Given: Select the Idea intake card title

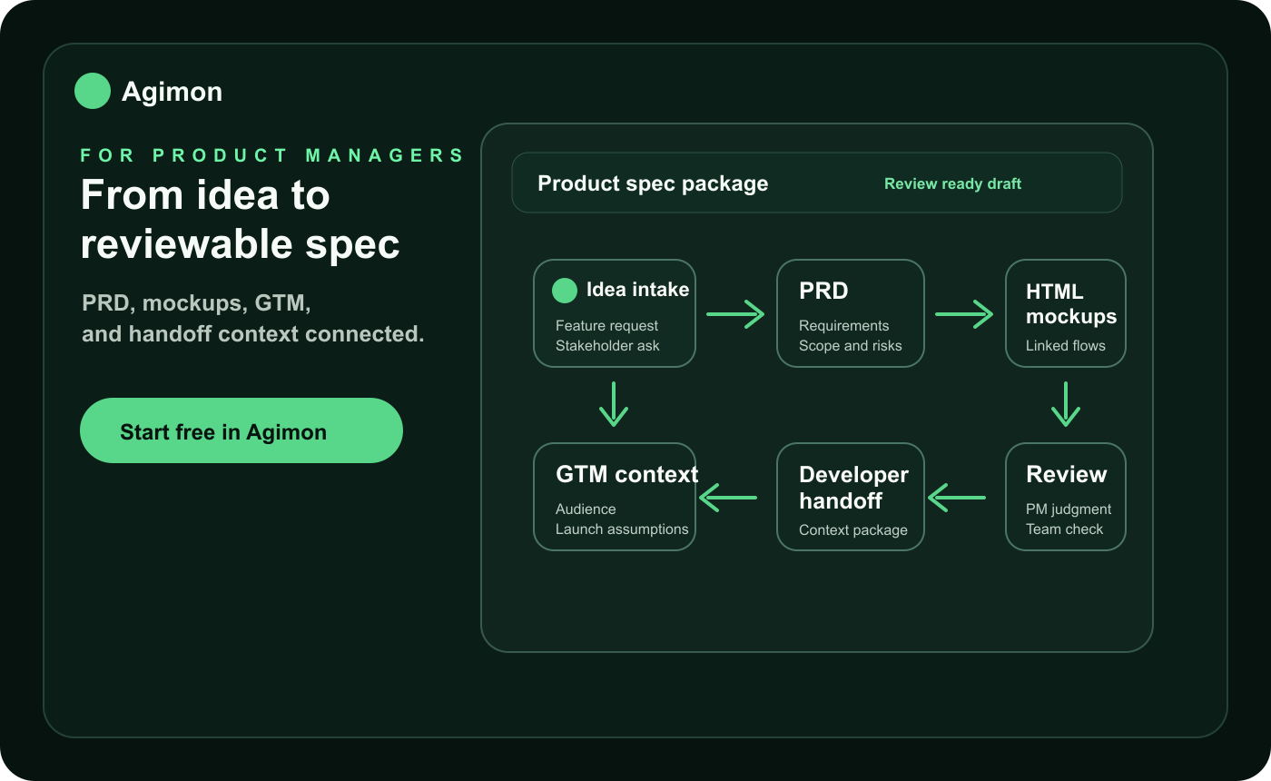Looking at the screenshot, I should click(x=637, y=290).
